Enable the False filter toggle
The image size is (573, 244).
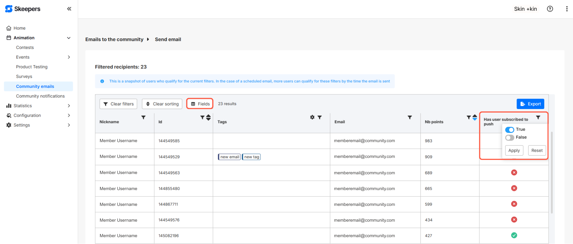[509, 138]
